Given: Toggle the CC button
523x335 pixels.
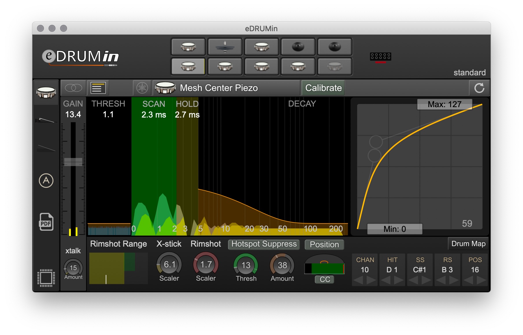Looking at the screenshot, I should click(x=325, y=279).
